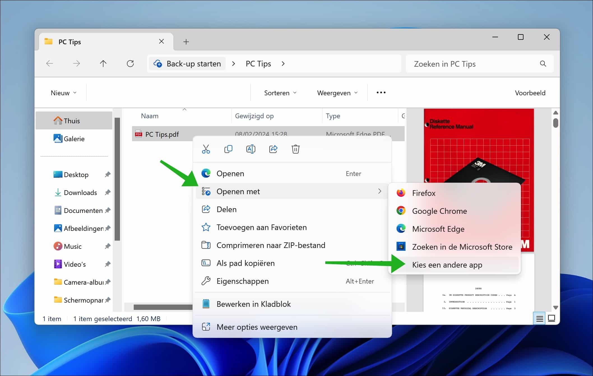This screenshot has width=593, height=376.
Task: Open the Sorteren dropdown
Action: tap(280, 92)
